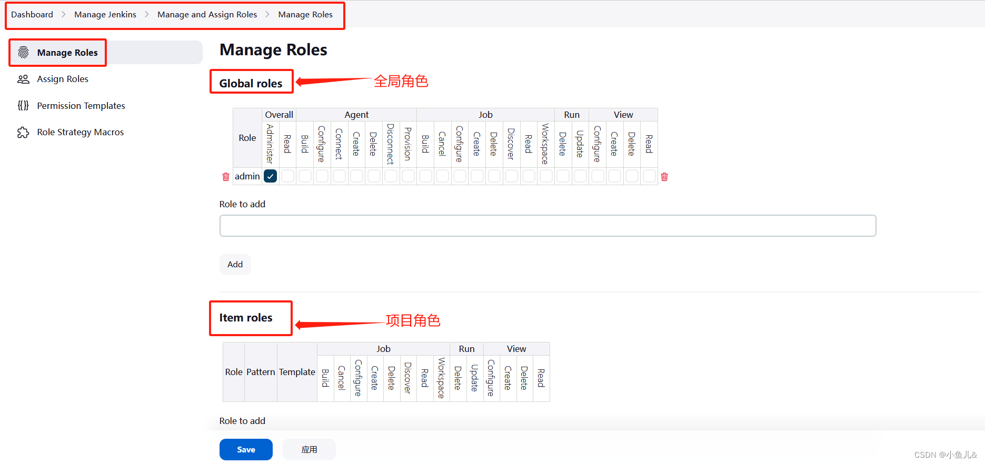Go to Manage and Assign Roles breadcrumb
This screenshot has width=985, height=464.
207,14
